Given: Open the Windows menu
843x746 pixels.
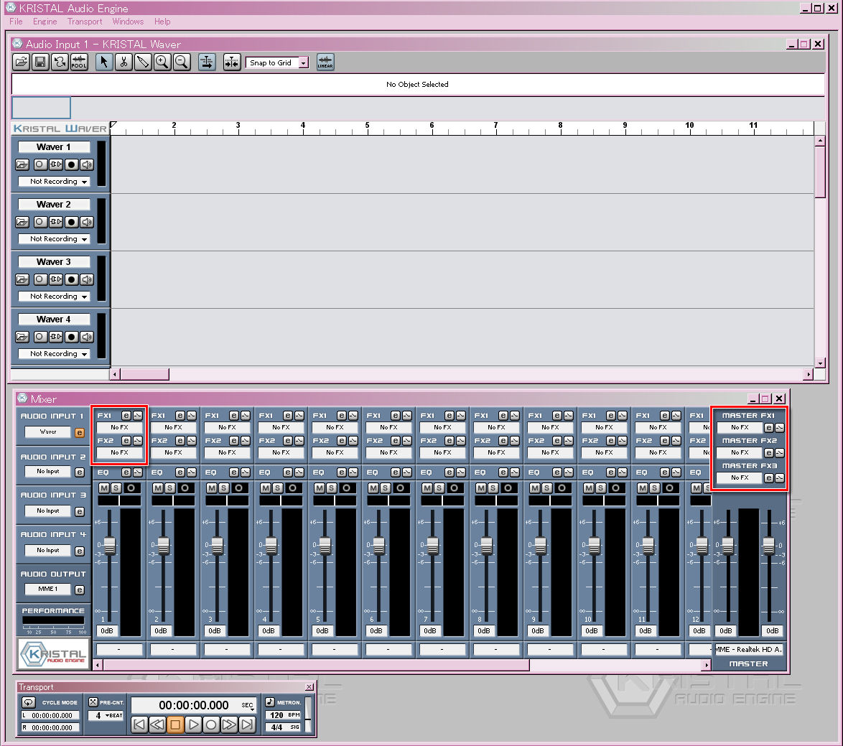Looking at the screenshot, I should (x=128, y=22).
